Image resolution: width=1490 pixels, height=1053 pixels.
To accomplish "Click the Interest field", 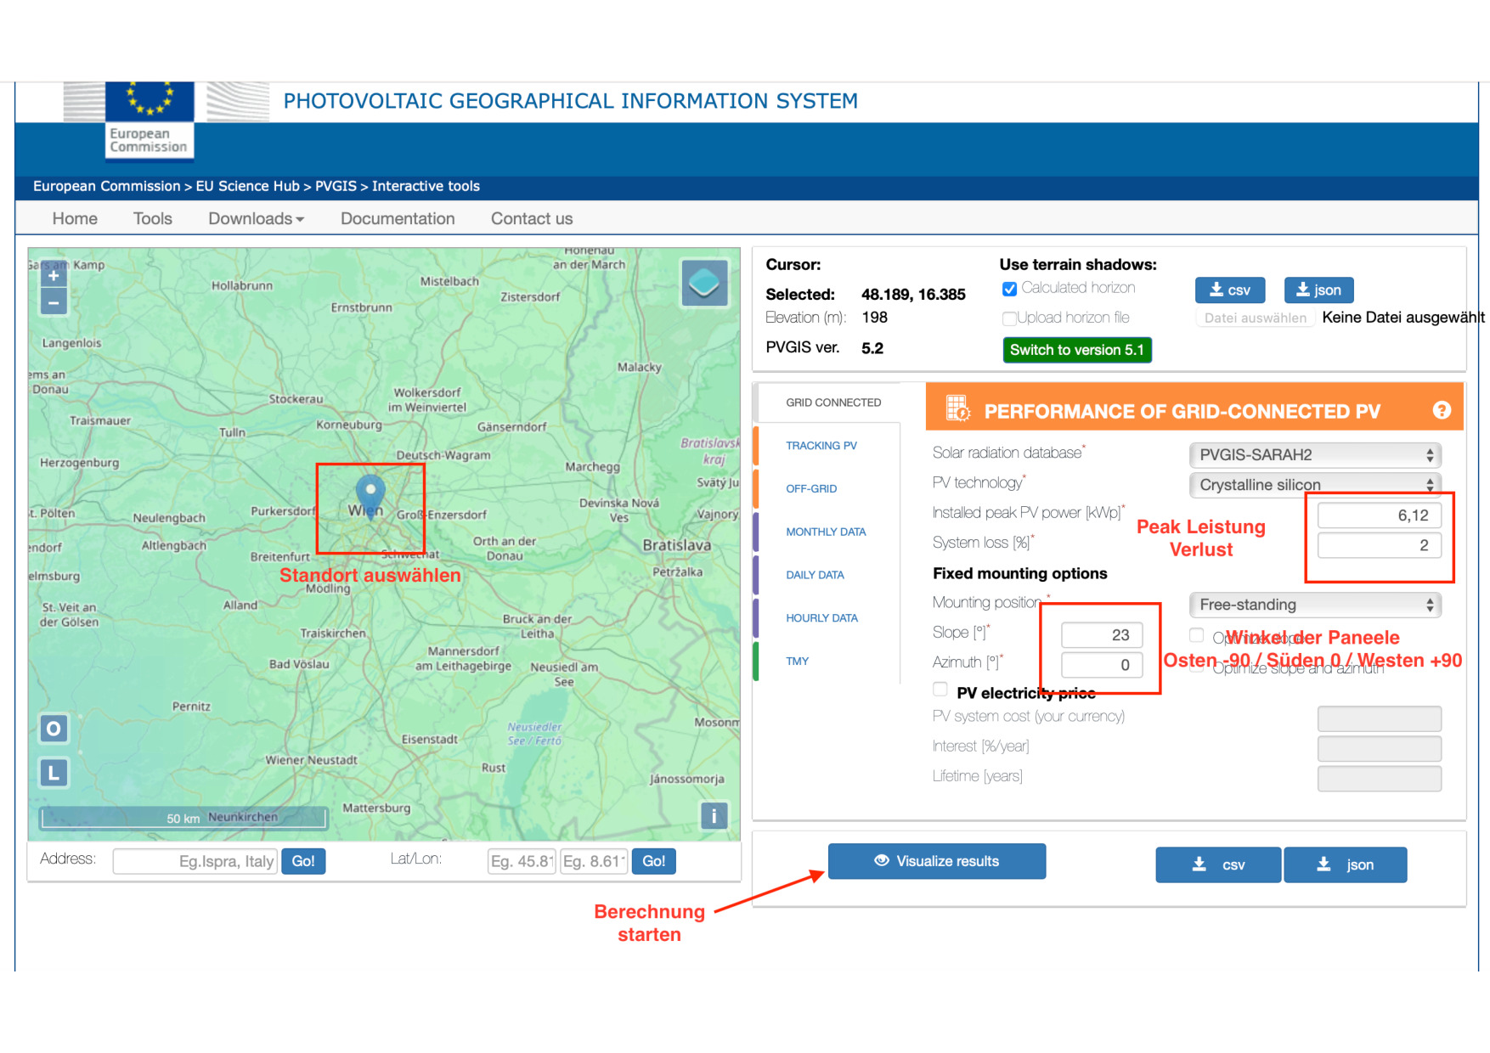I will [x=1380, y=748].
